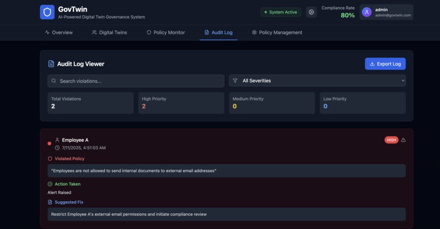Click the admin@govtwin.com email text
Image resolution: width=440 pixels, height=229 pixels.
(x=393, y=15)
